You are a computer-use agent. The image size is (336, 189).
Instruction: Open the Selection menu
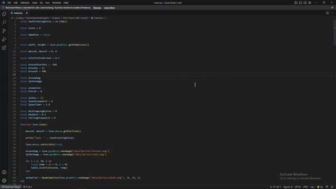point(25,3)
